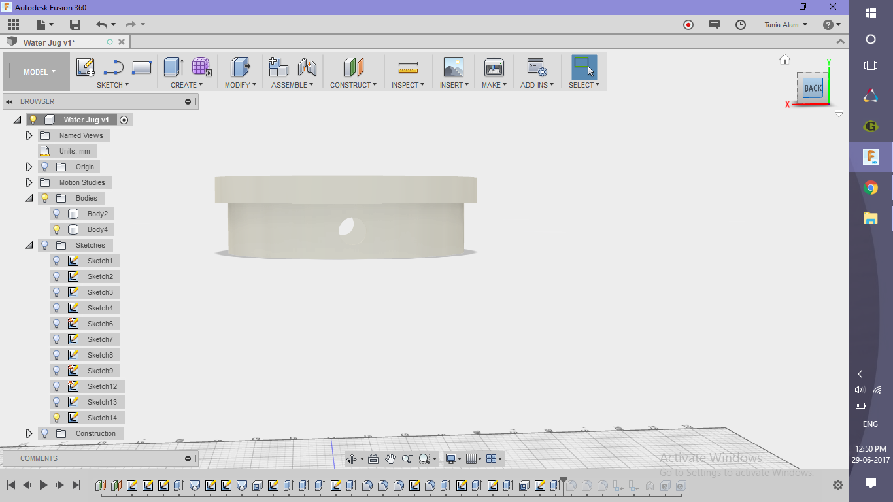The image size is (893, 502).
Task: Start the screen recording button
Action: point(688,25)
